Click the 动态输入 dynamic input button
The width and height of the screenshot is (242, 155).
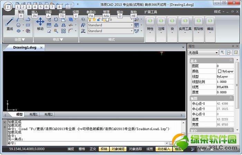tap(163, 149)
